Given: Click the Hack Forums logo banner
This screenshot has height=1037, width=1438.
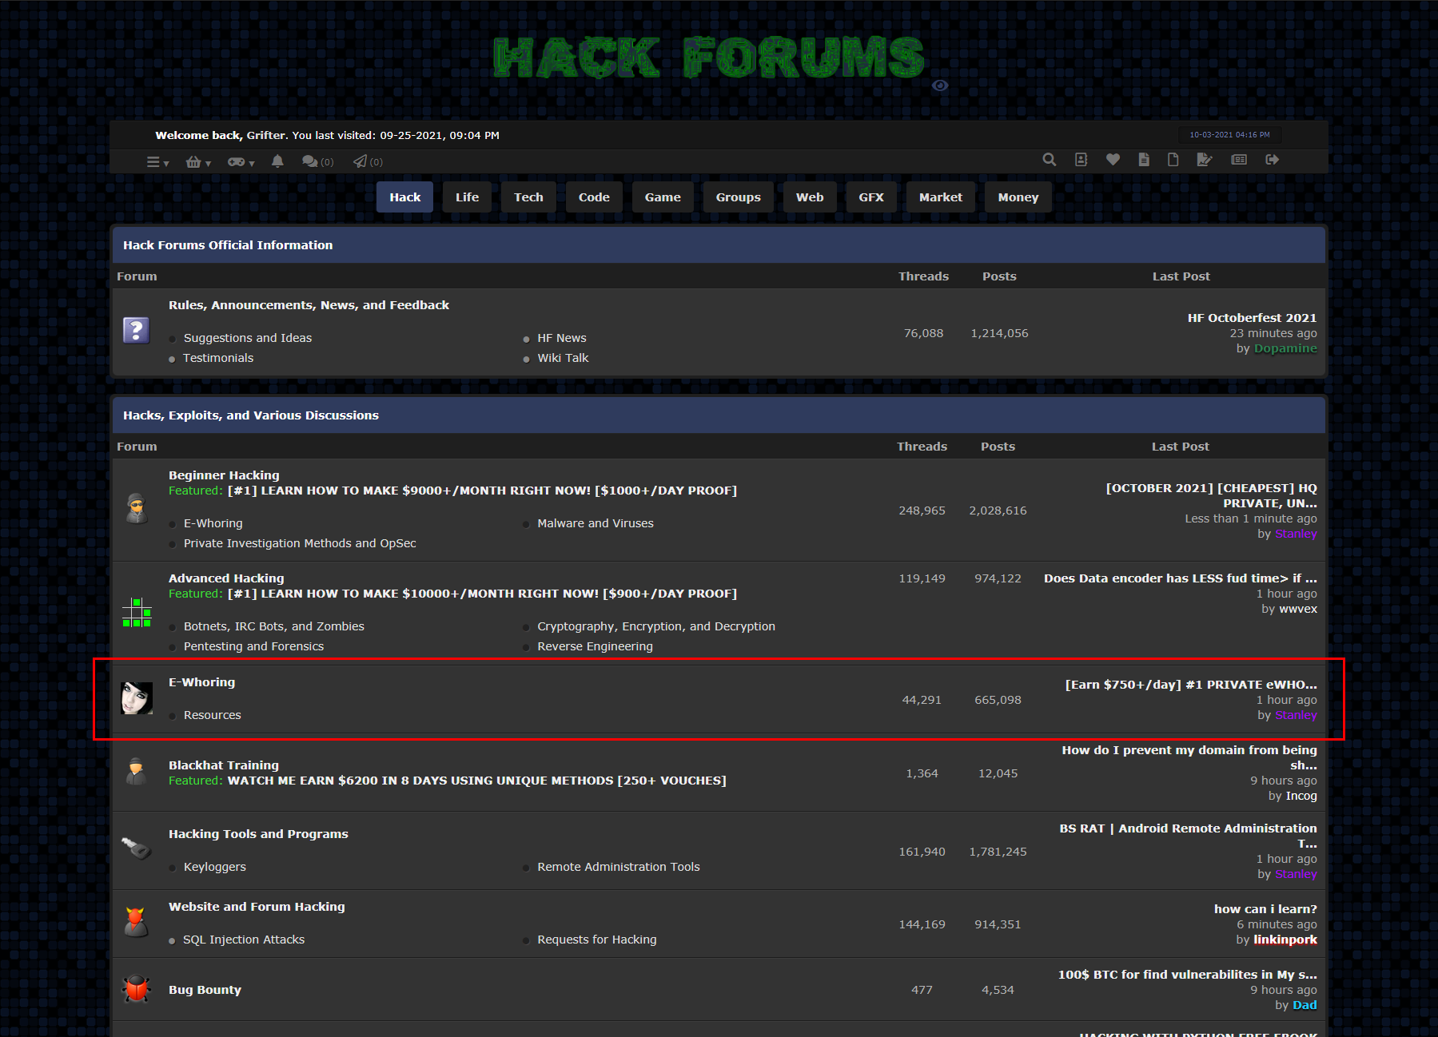Looking at the screenshot, I should click(x=709, y=58).
